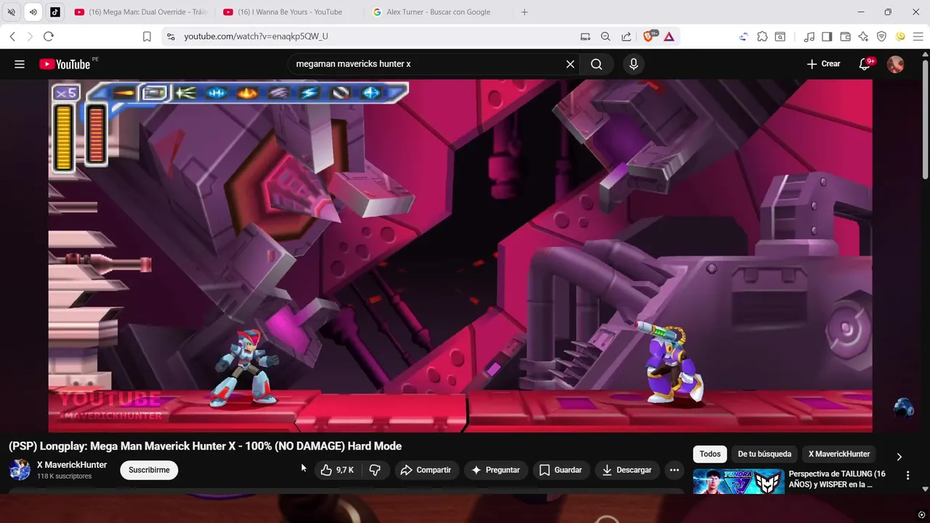Show more filter chips with arrow
This screenshot has height=523, width=930.
[899, 457]
